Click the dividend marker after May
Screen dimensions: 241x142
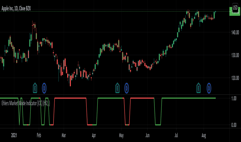126,88
